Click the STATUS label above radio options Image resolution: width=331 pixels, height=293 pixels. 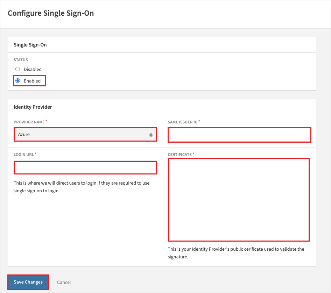(x=21, y=60)
